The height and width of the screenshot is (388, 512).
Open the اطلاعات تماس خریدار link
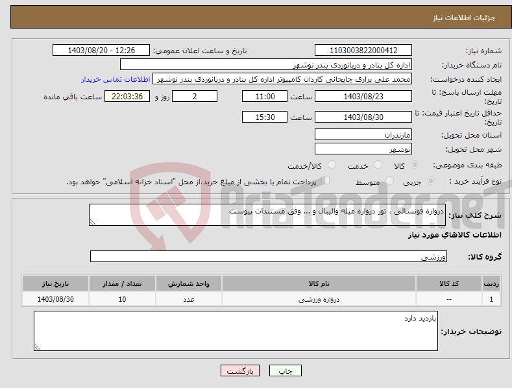(x=116, y=79)
